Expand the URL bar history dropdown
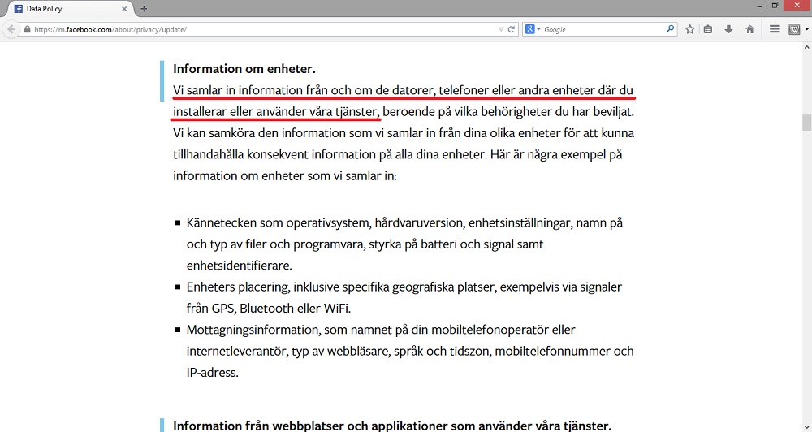 coord(501,29)
